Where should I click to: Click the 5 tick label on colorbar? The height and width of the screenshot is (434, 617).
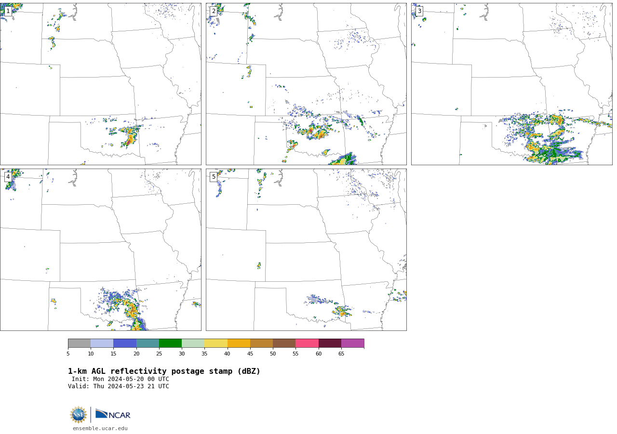click(x=68, y=354)
